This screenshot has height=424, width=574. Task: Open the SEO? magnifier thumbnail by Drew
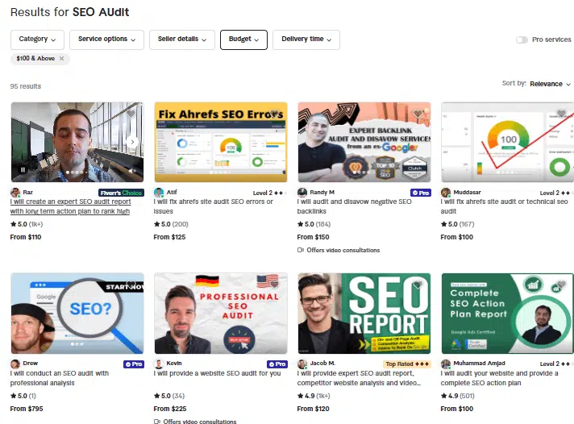coord(77,314)
